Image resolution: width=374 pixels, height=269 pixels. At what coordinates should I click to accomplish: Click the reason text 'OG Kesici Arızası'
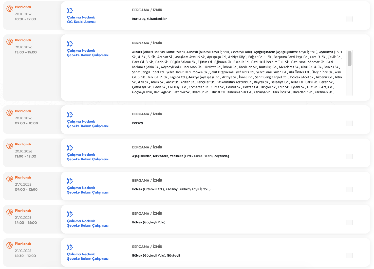pos(82,22)
